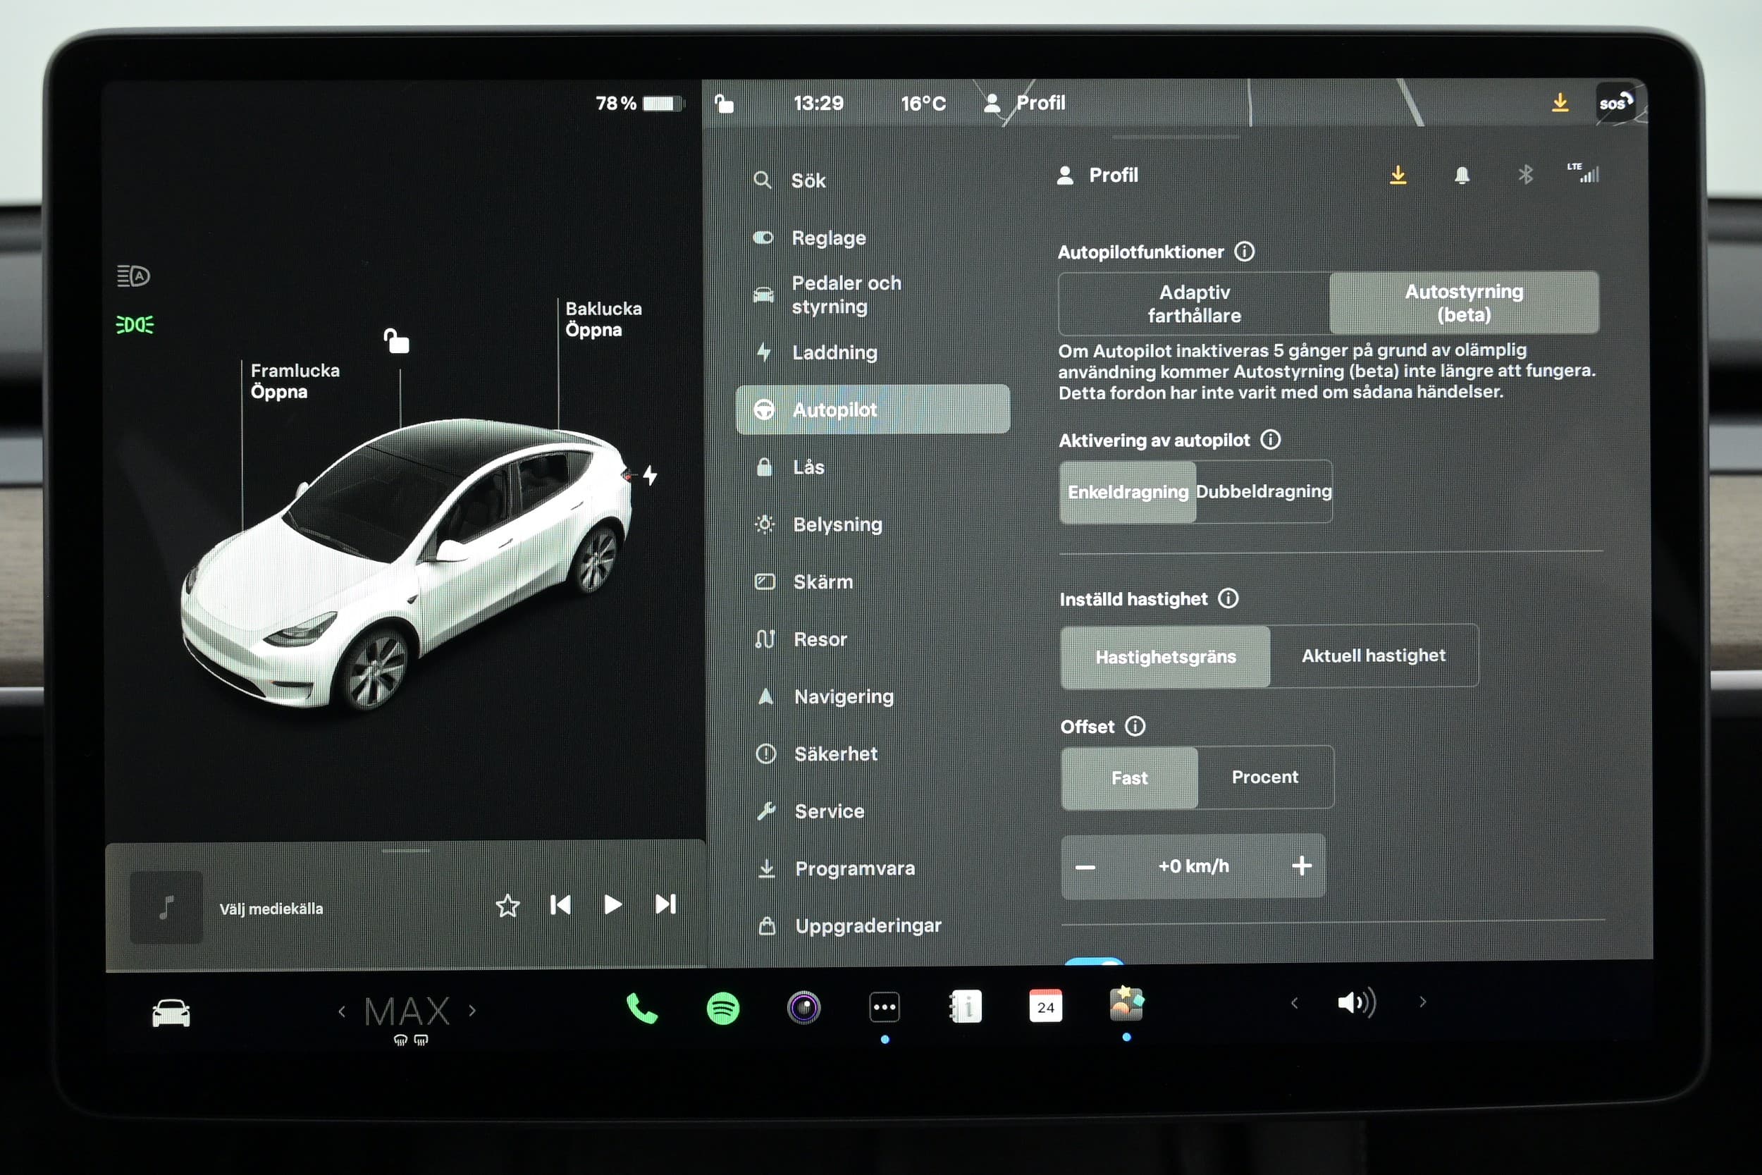Open the Framlucka Öppna frunk button
This screenshot has height=1175, width=1762.
(x=295, y=381)
